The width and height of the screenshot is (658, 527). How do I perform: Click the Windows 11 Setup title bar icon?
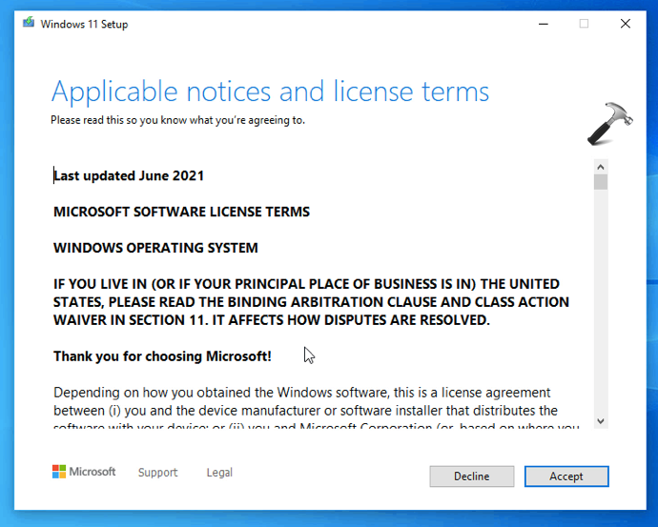click(x=28, y=24)
